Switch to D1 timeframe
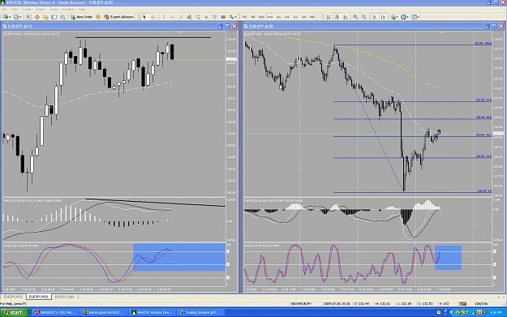The width and height of the screenshot is (507, 317). click(x=295, y=17)
